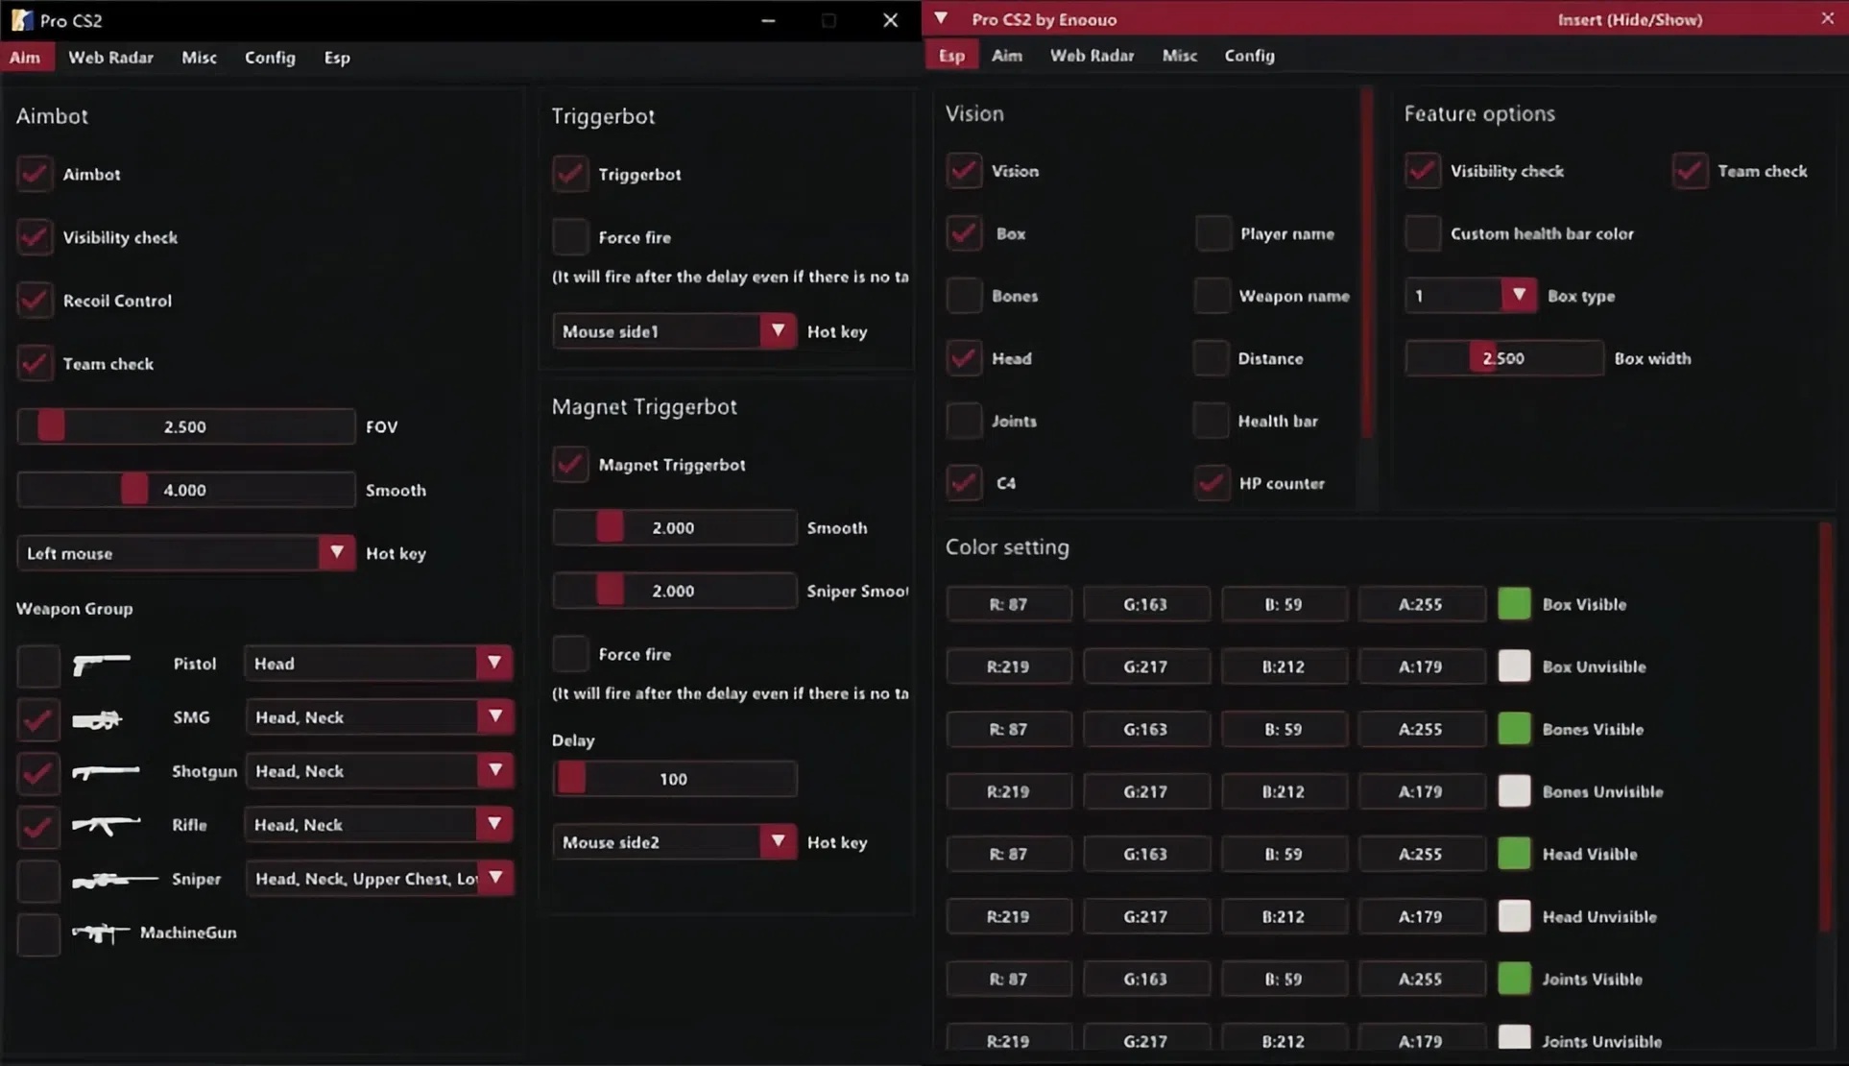This screenshot has height=1066, width=1849.
Task: Switch to the Web Radar tab in left window
Action: (110, 58)
